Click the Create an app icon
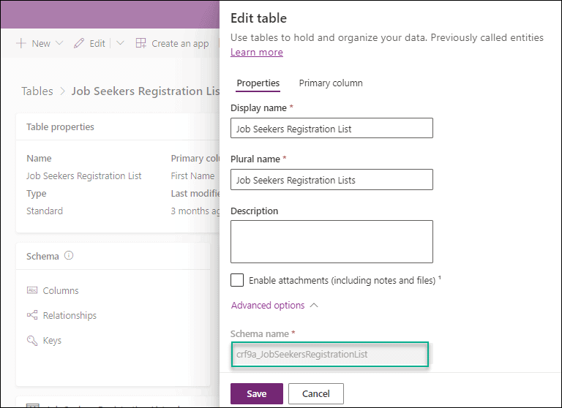Screen dimensions: 562x408 coord(140,43)
